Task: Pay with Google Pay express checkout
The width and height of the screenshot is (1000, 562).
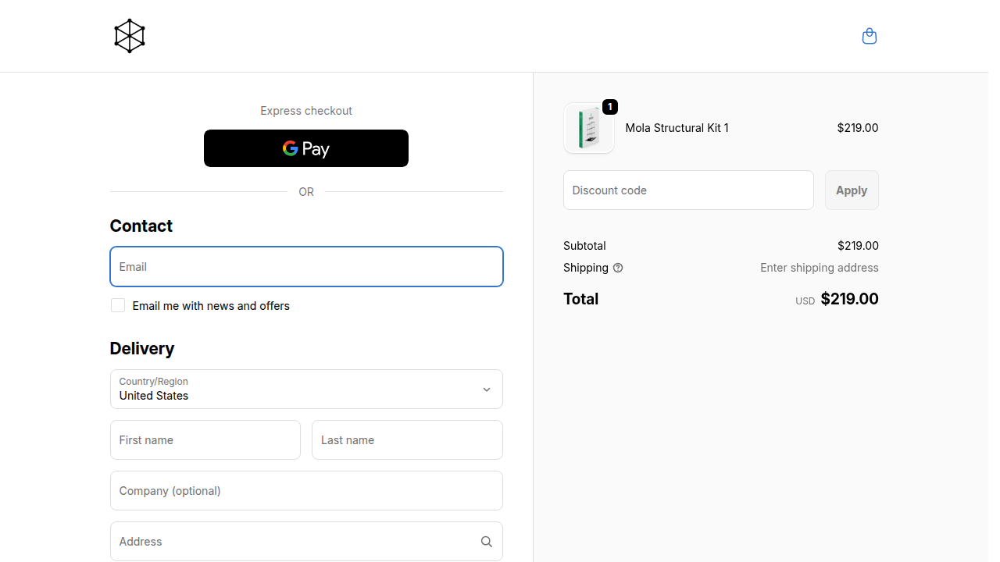Action: coord(306,148)
